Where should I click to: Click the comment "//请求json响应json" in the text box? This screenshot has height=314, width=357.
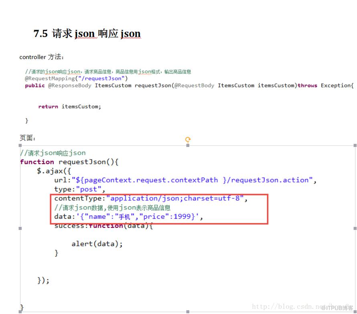click(x=53, y=153)
